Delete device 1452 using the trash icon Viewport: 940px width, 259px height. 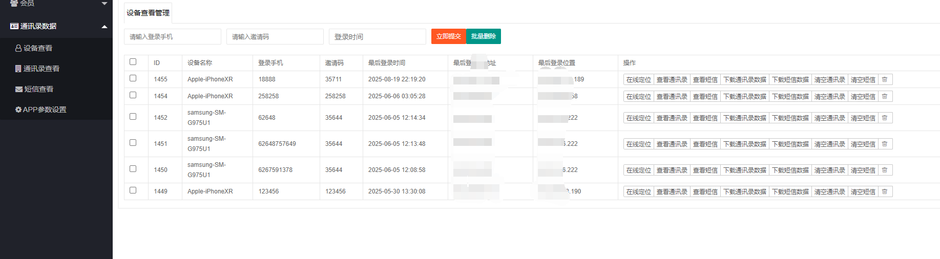coord(885,118)
